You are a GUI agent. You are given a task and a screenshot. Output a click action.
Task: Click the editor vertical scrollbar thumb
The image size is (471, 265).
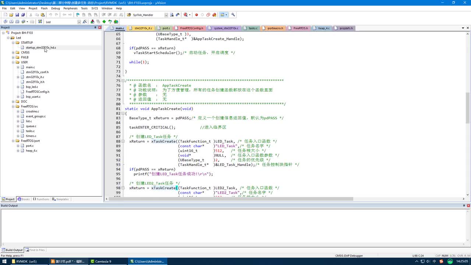tap(468, 107)
